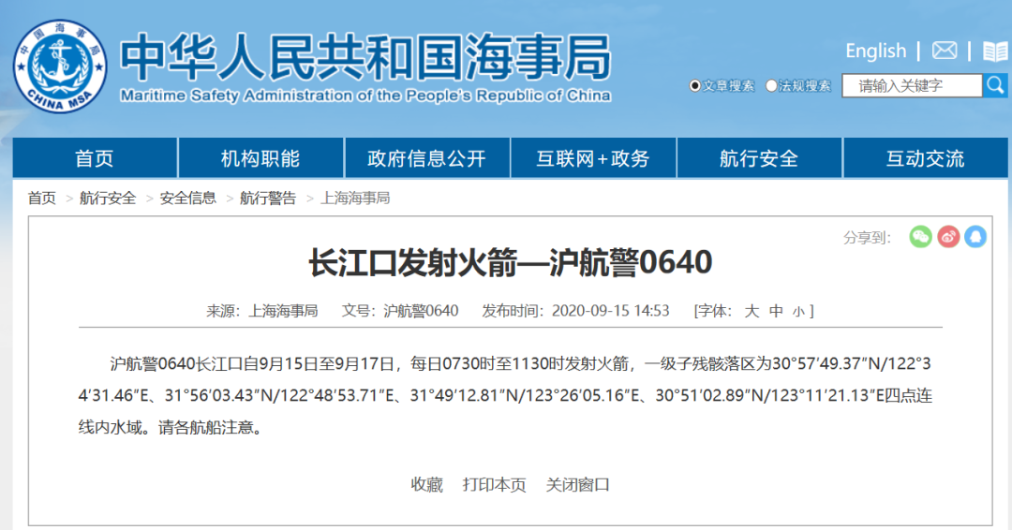
Task: Open the 首页 navigation tab
Action: (x=95, y=158)
